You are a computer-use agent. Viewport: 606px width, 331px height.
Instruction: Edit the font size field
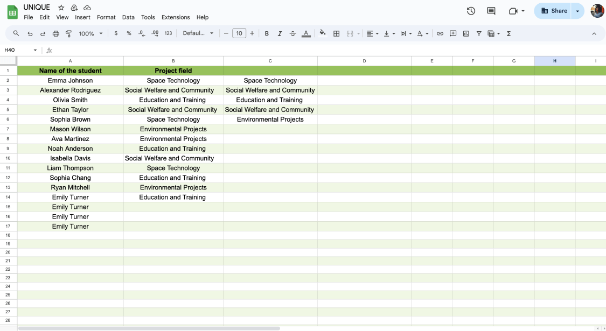(x=239, y=33)
